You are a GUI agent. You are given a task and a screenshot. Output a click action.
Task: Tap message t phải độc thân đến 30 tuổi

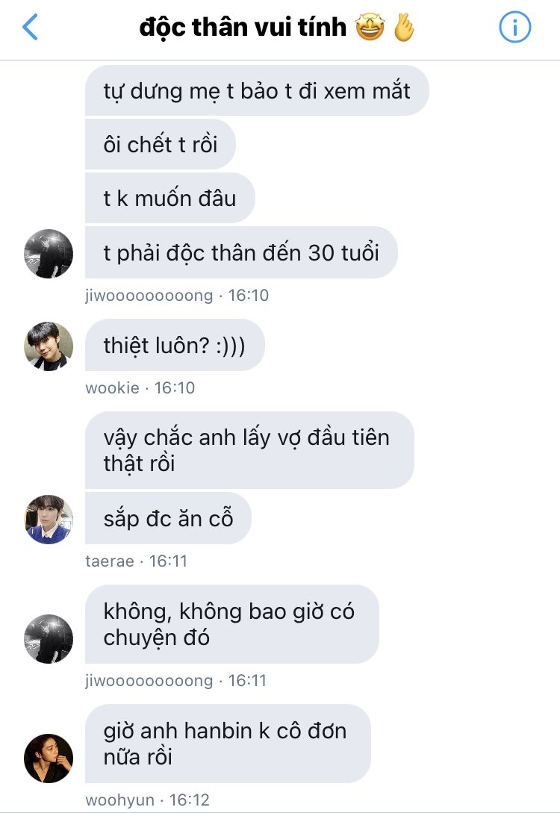pos(241,252)
